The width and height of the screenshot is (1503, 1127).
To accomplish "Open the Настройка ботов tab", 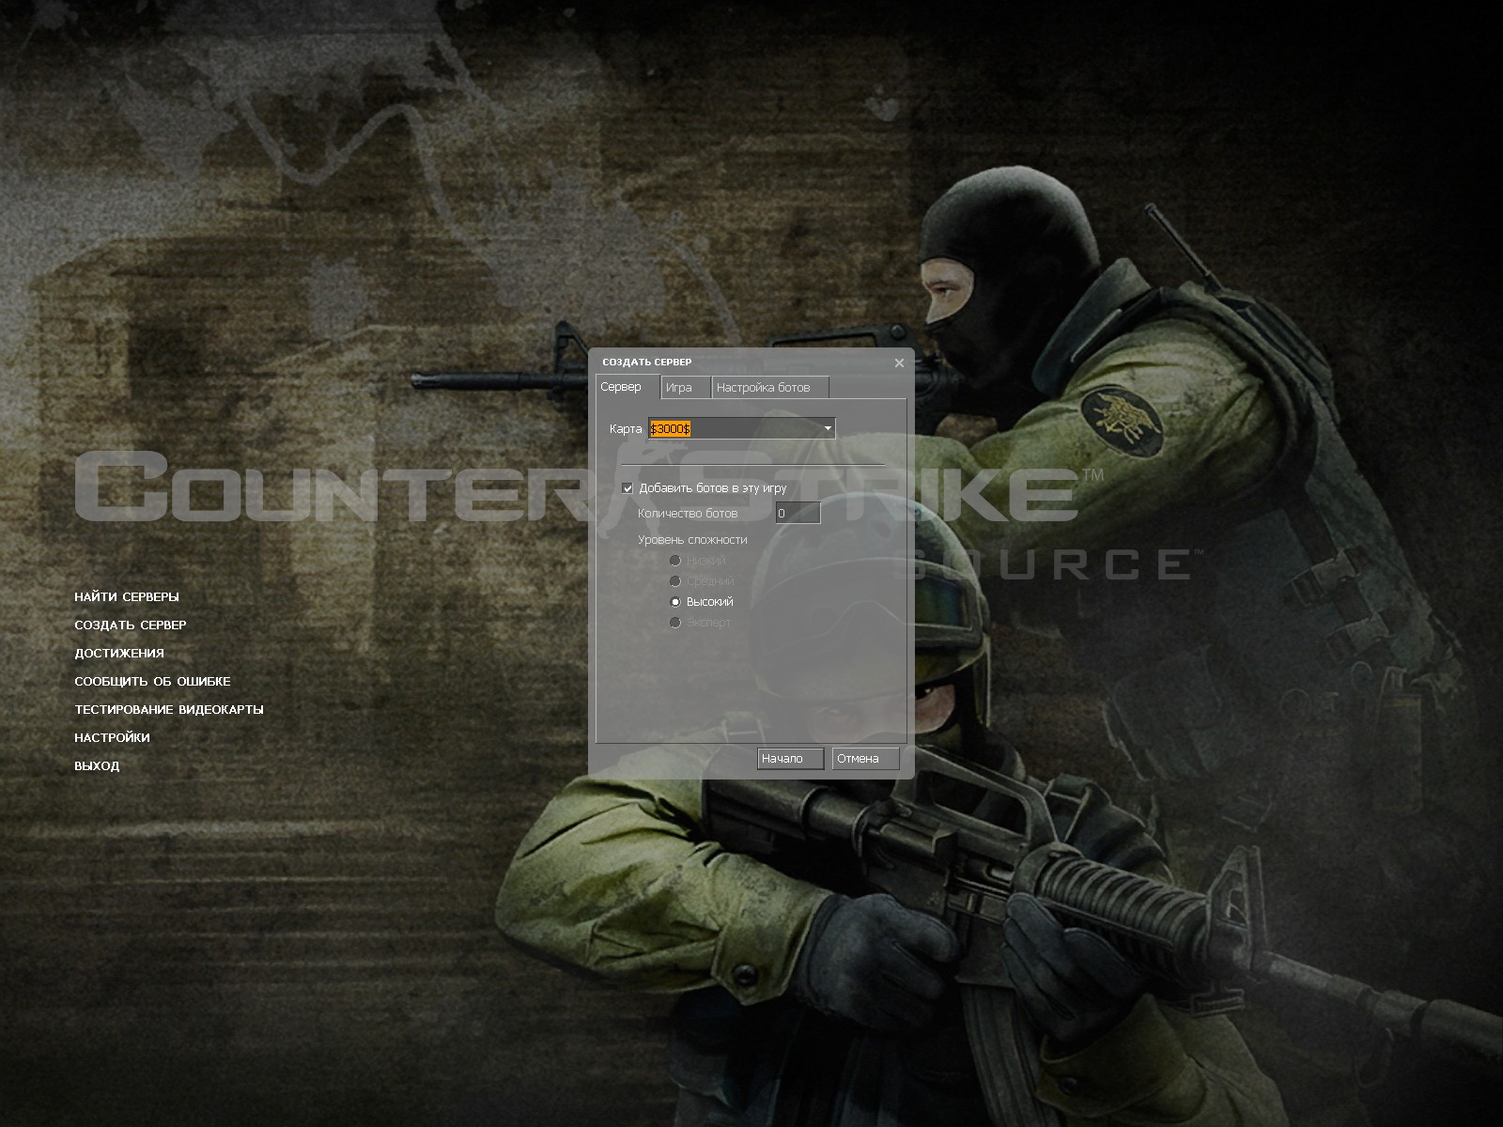I will (770, 388).
